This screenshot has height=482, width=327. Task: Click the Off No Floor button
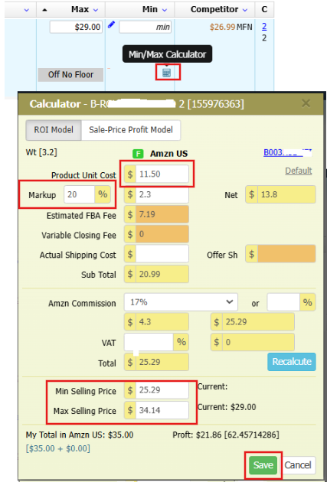point(70,75)
